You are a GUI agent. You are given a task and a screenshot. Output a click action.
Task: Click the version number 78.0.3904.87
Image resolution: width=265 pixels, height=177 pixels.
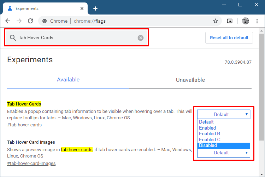click(238, 62)
